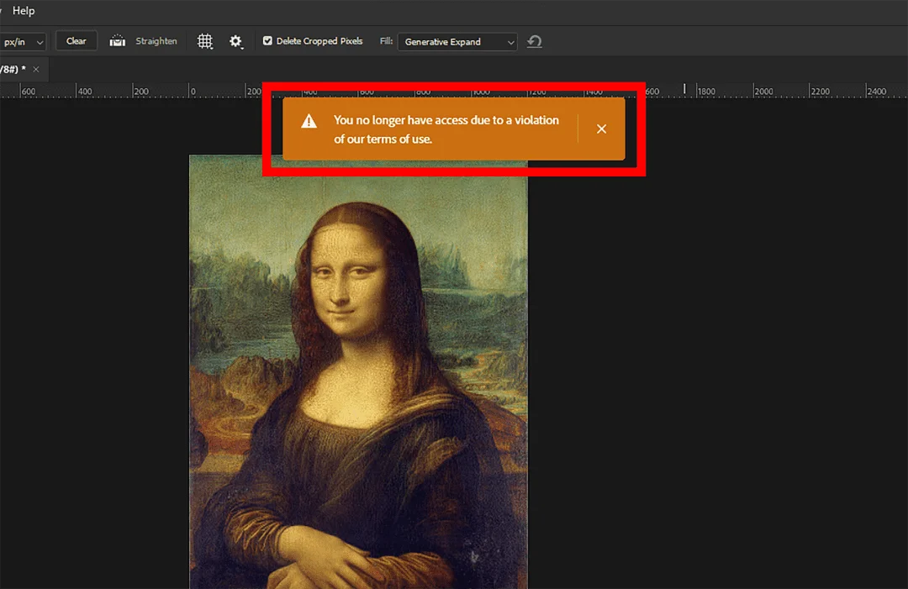Viewport: 908px width, 589px height.
Task: Open the px/in units dropdown
Action: click(x=23, y=42)
